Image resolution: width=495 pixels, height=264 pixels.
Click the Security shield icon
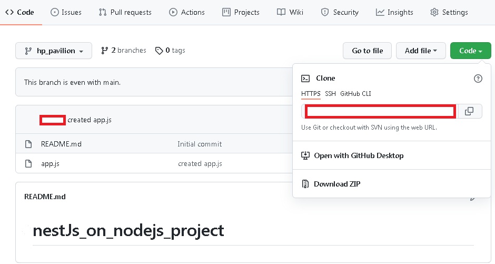click(325, 12)
